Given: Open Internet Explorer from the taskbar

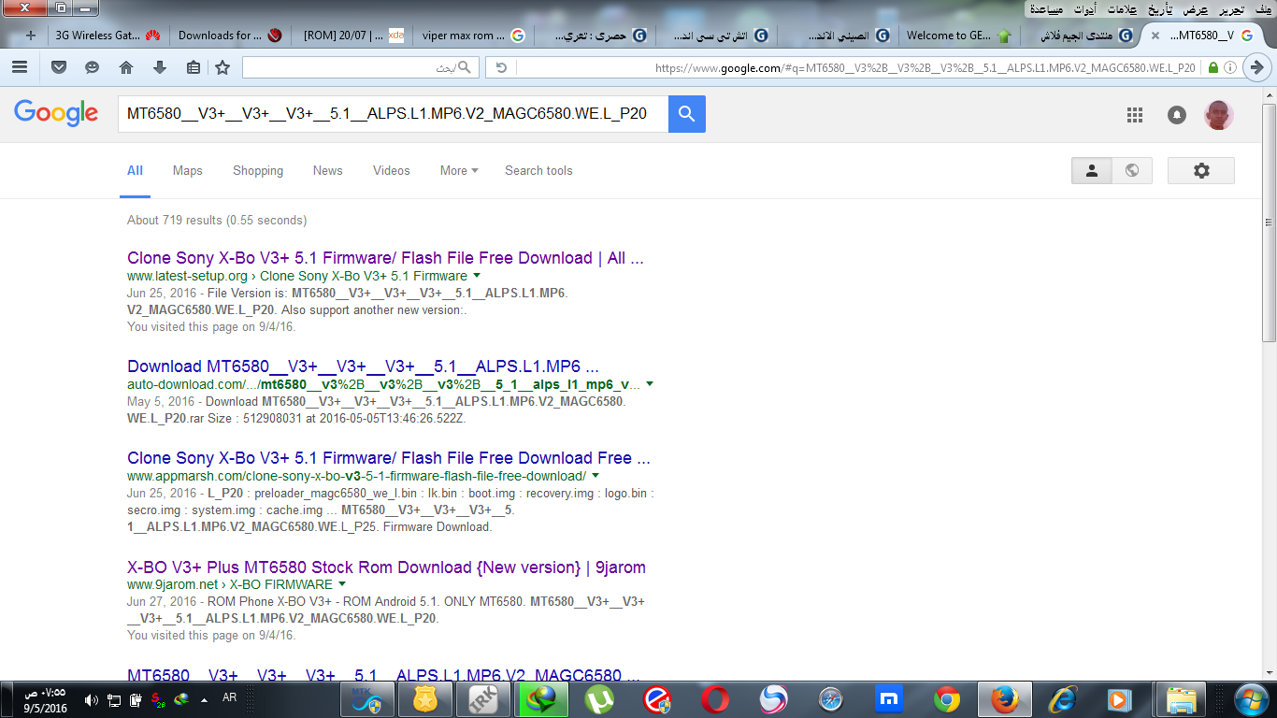Looking at the screenshot, I should tap(1062, 699).
